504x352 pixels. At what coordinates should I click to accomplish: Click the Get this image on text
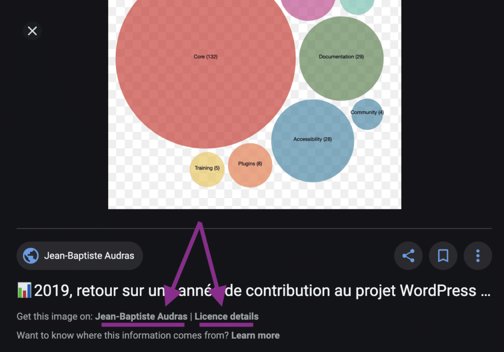(55, 316)
